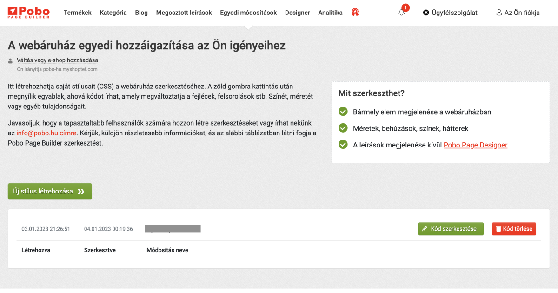Open Ügyfélszolgálat support link
Image resolution: width=558 pixels, height=293 pixels.
[450, 13]
